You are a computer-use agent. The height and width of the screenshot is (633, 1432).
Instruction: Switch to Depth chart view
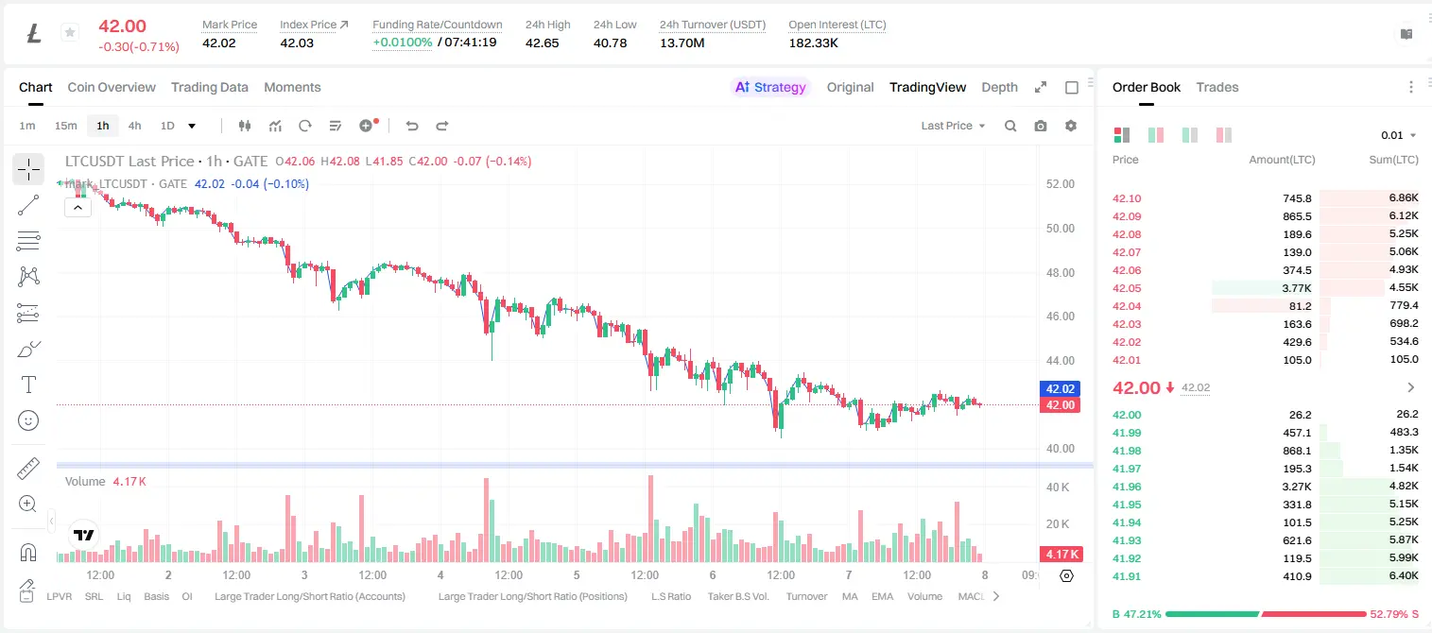pyautogui.click(x=999, y=87)
